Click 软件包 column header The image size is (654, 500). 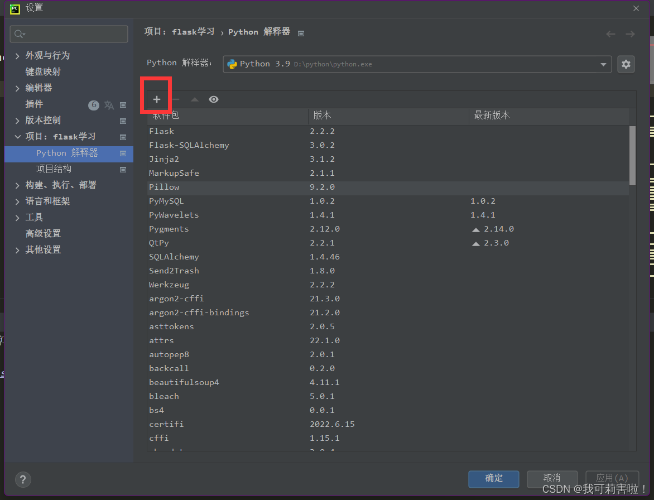(x=228, y=116)
